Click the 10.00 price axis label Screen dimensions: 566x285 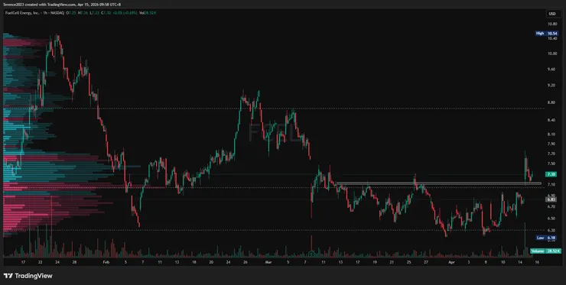552,53
